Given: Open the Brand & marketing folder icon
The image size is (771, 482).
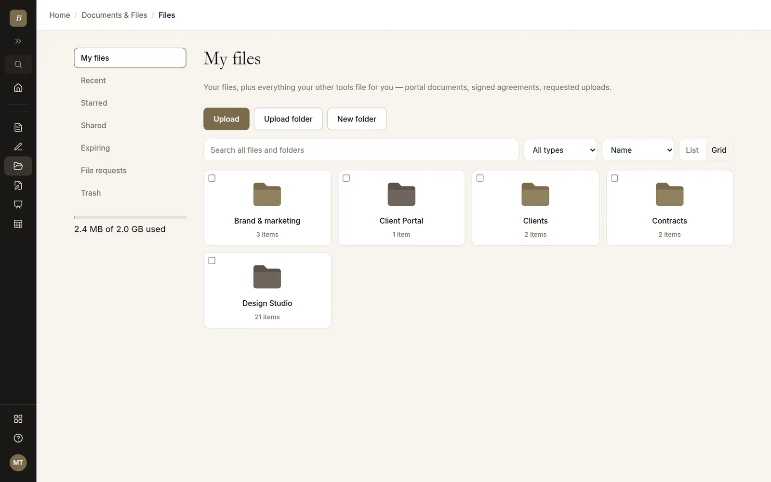Looking at the screenshot, I should click(x=267, y=194).
